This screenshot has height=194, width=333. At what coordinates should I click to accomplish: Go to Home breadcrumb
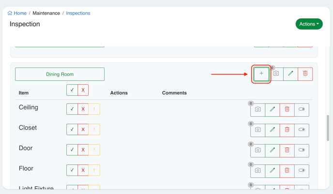point(17,13)
